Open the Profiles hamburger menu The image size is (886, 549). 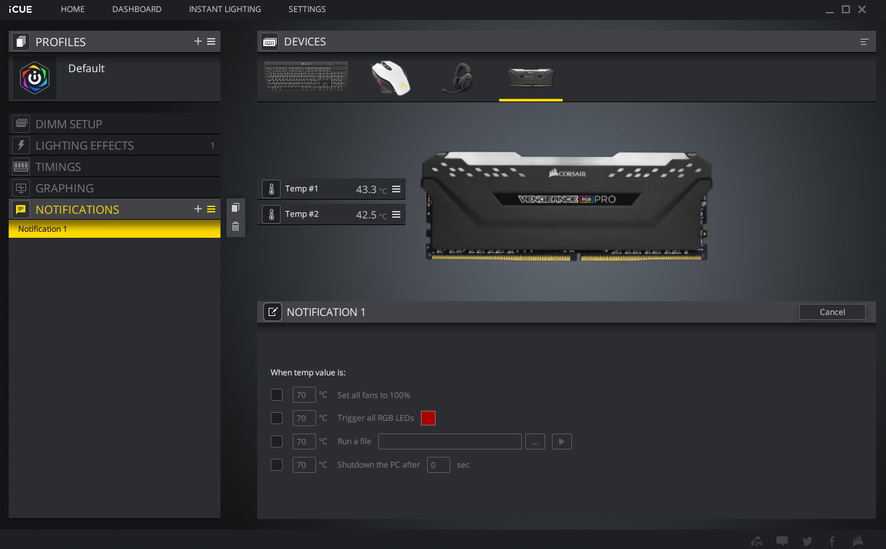click(211, 41)
